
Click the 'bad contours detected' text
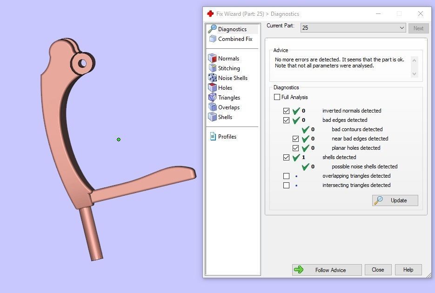[x=357, y=129]
